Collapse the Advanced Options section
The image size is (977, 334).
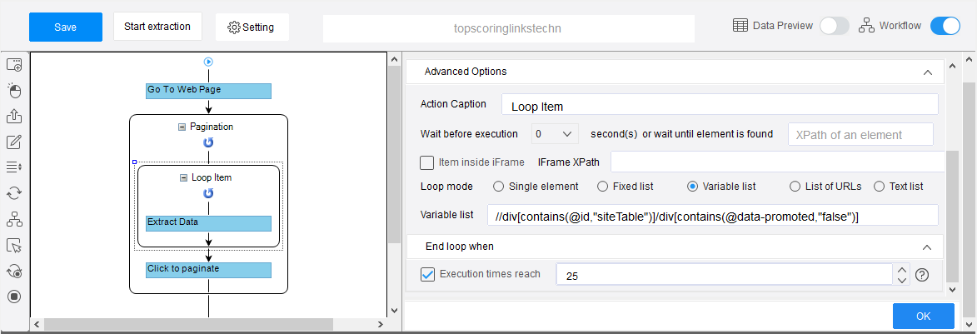tap(927, 72)
